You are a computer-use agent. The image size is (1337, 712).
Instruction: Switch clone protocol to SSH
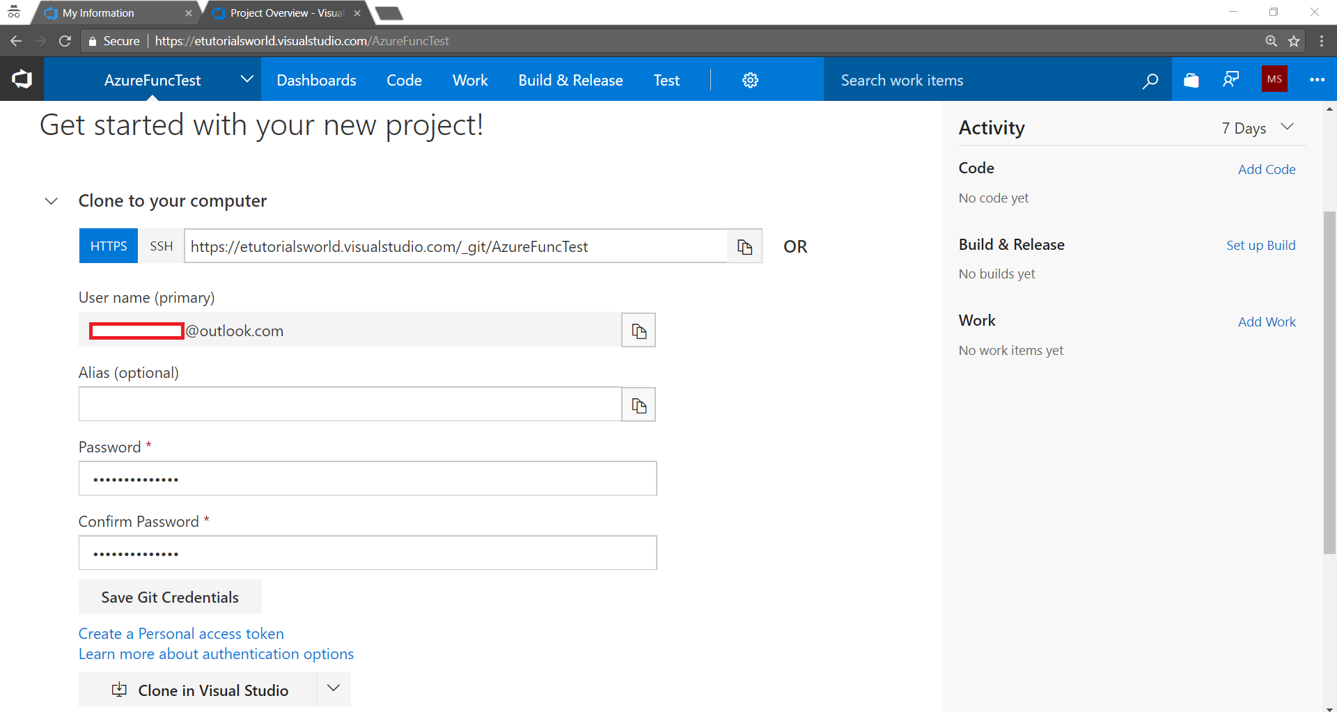(161, 246)
